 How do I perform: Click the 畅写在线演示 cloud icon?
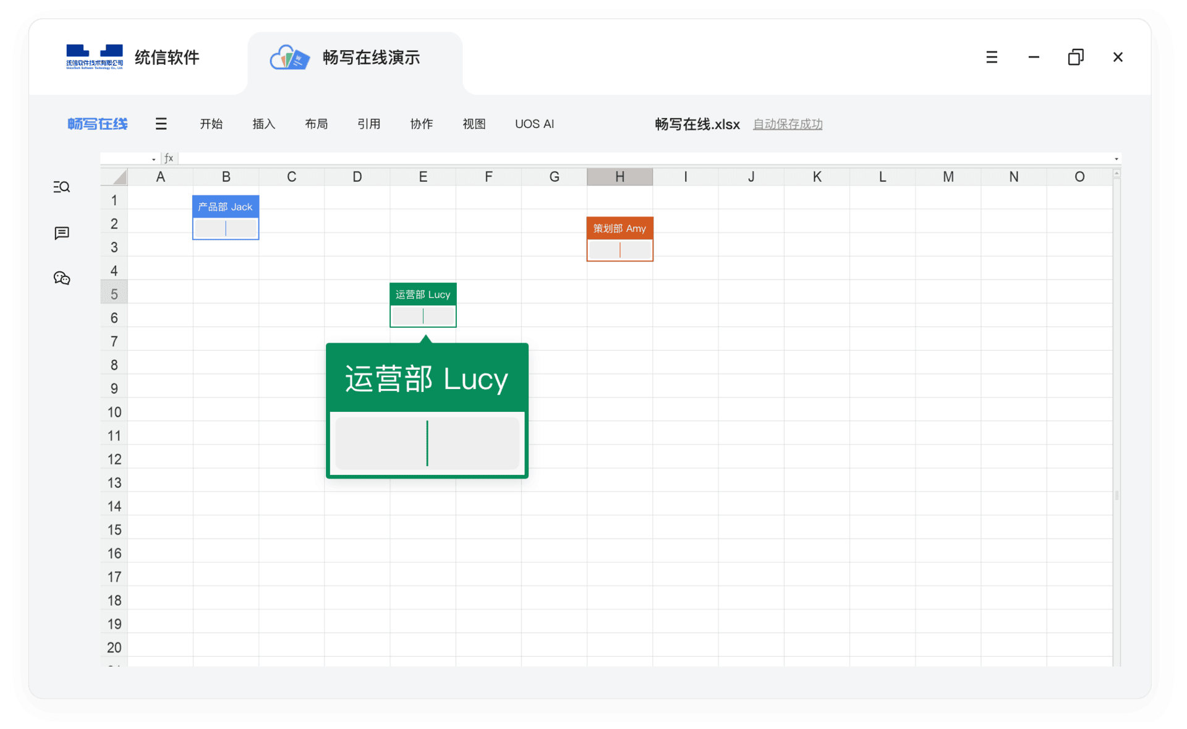point(289,58)
